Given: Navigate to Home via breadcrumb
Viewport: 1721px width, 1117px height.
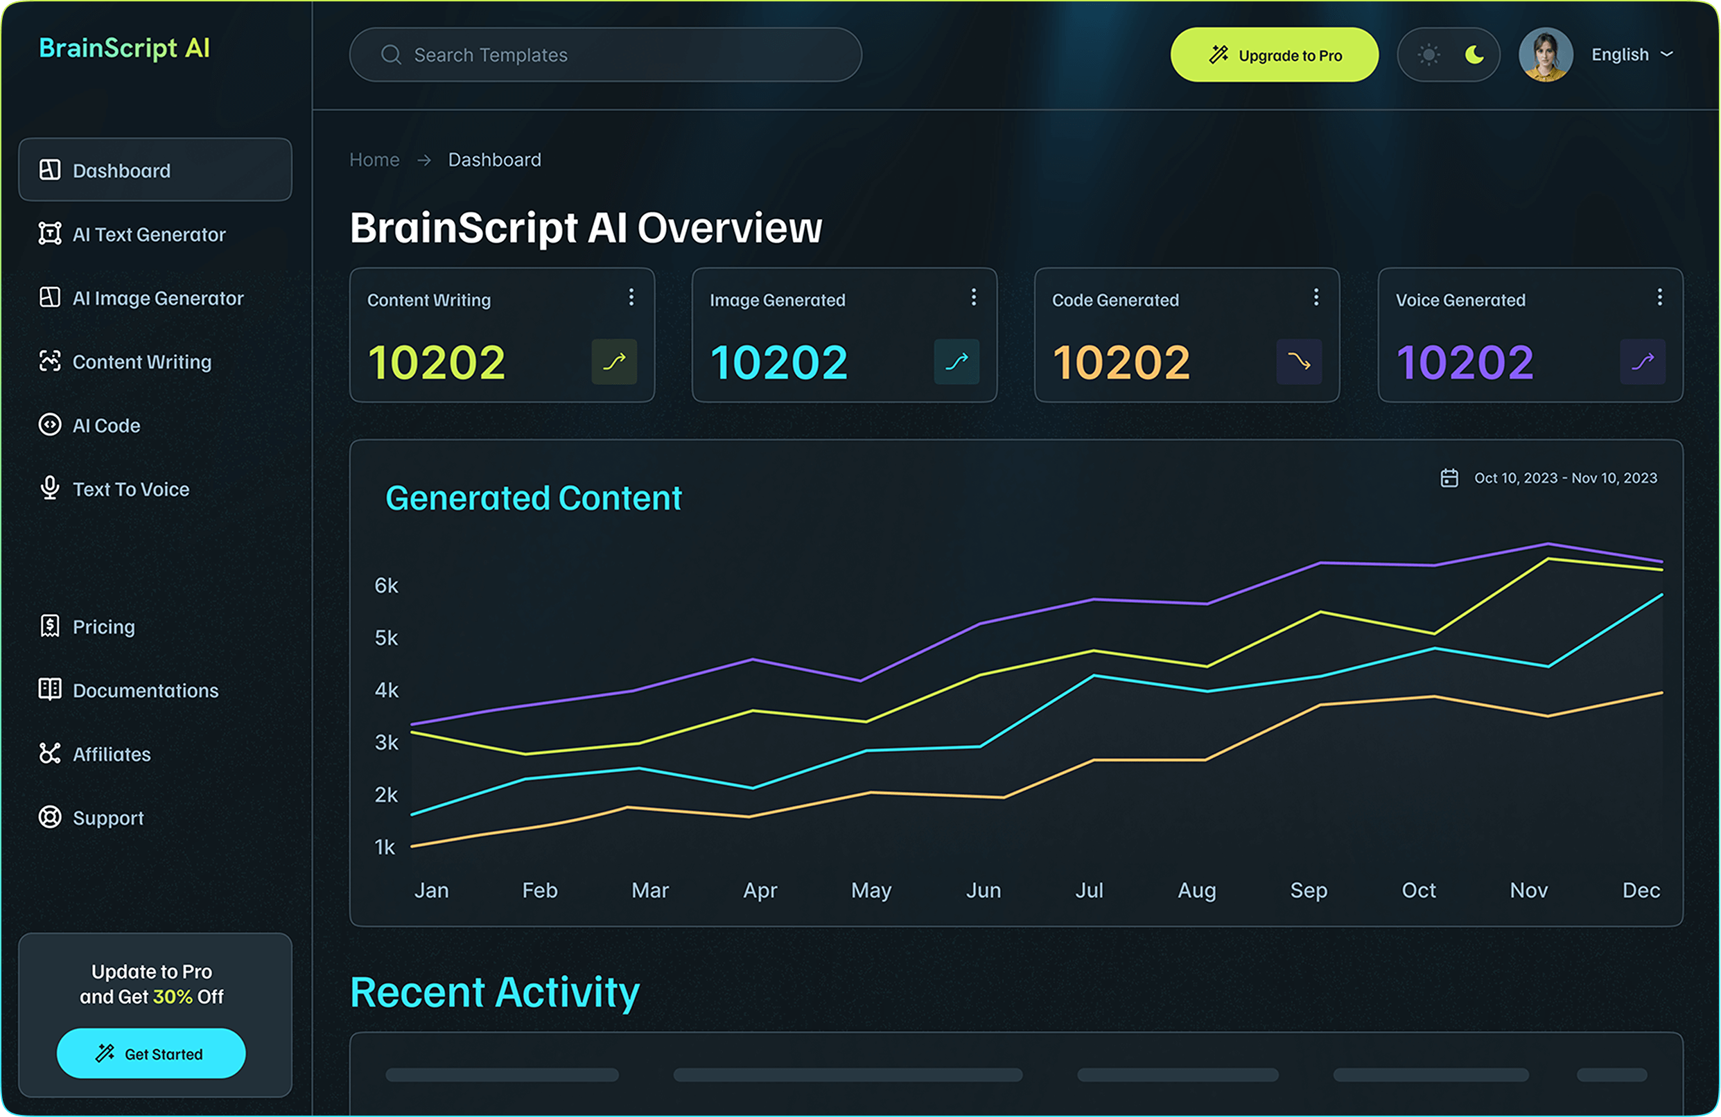Looking at the screenshot, I should [374, 160].
